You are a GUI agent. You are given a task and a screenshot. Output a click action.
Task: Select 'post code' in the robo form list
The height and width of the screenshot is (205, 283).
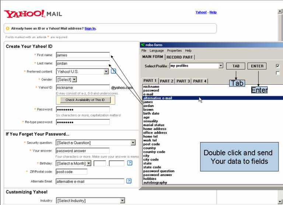(x=151, y=144)
